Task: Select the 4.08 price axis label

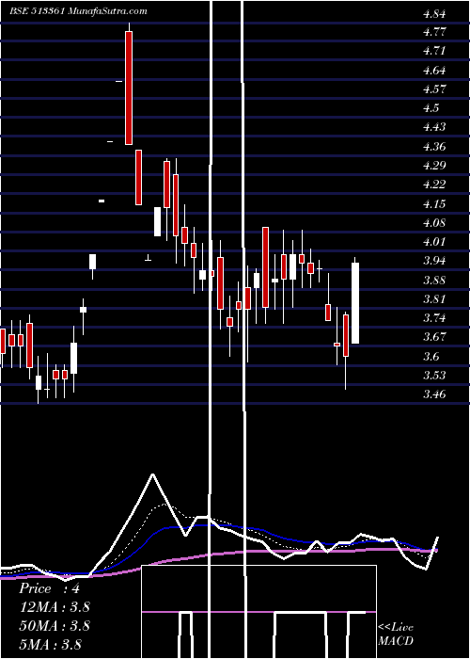Action: click(434, 223)
